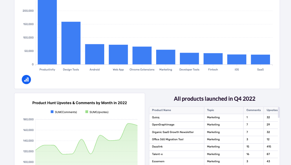Click the Fintech bar in the chart
The height and width of the screenshot is (165, 291).
(x=213, y=59)
